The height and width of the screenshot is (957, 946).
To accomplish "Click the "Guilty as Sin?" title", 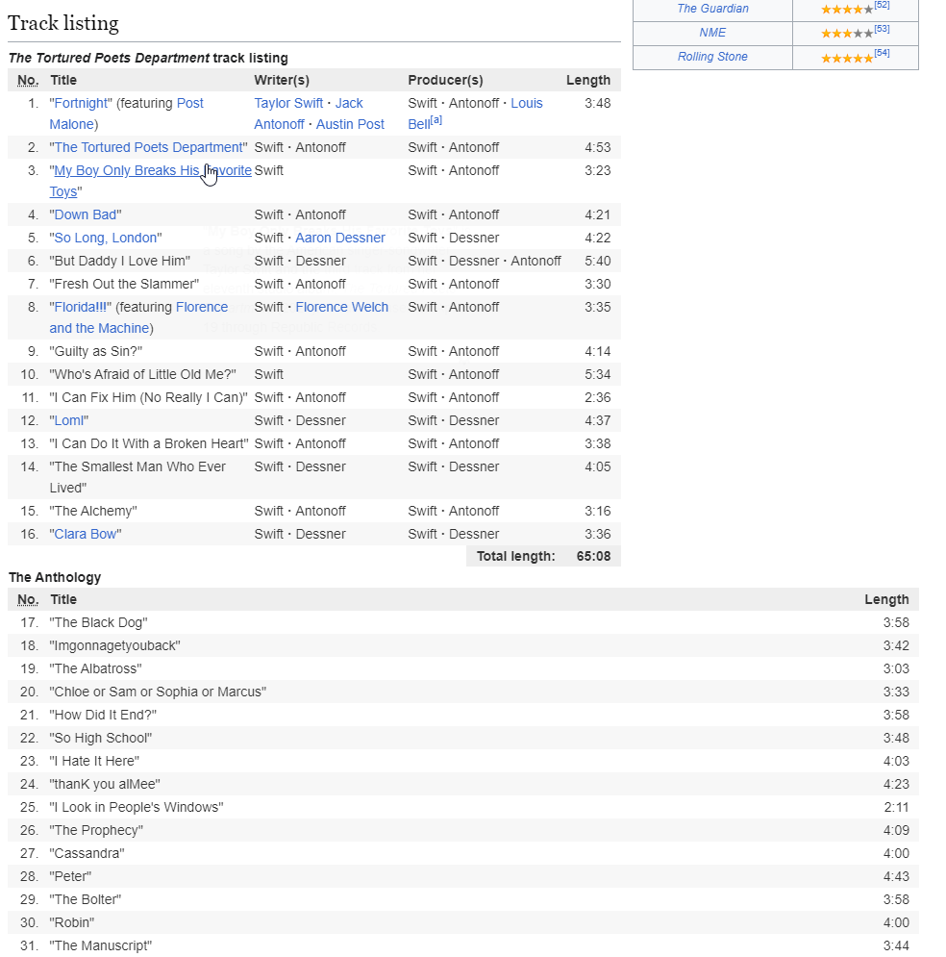I will [96, 352].
